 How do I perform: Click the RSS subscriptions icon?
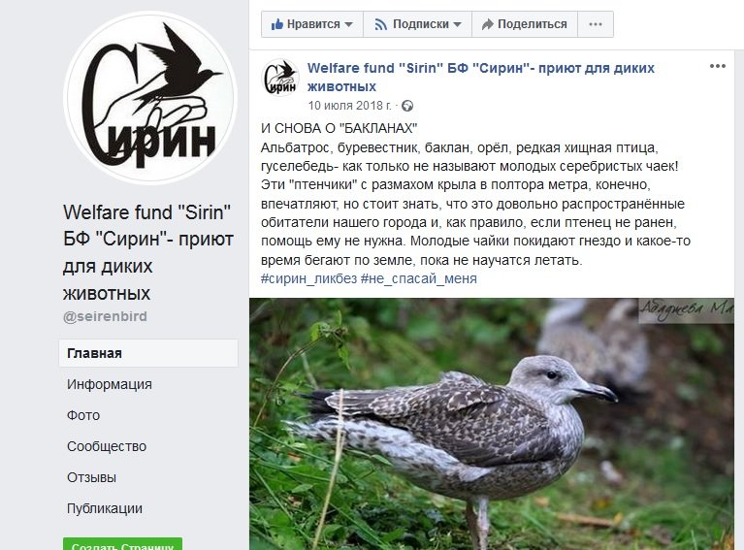coord(380,24)
